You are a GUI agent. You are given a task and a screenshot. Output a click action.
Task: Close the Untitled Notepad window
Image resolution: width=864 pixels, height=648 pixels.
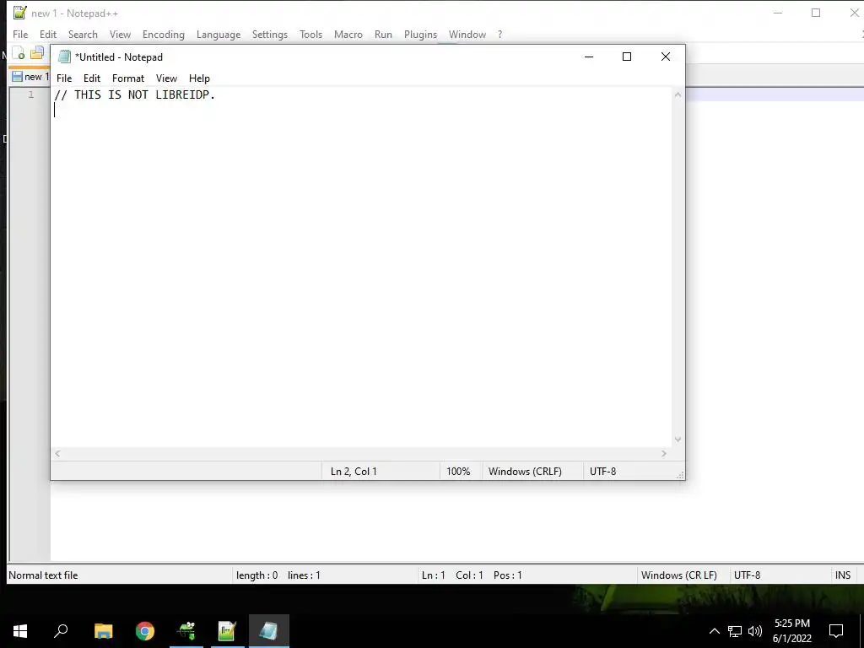tap(665, 57)
